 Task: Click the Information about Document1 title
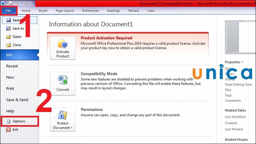(x=91, y=24)
